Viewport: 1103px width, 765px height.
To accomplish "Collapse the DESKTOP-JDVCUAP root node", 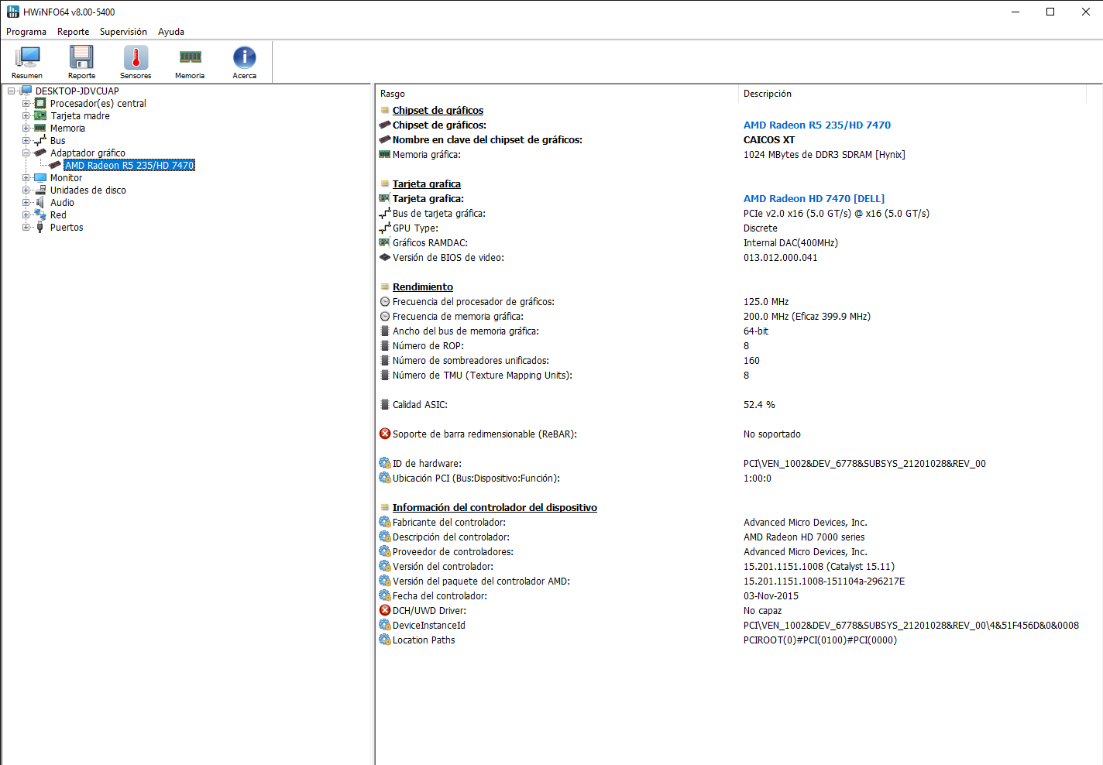I will point(12,91).
